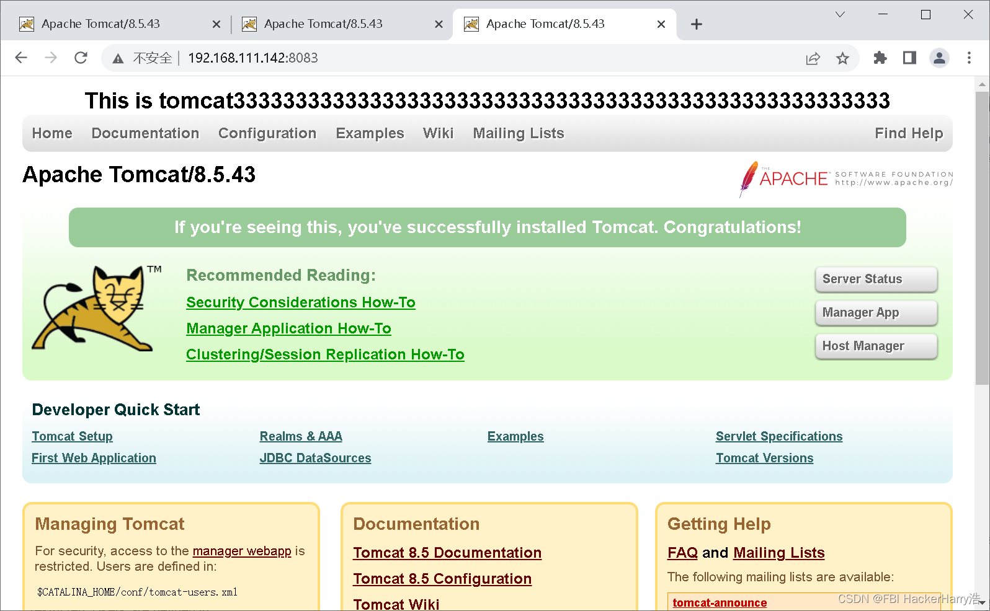Open the FAQ link
990x611 pixels.
[682, 553]
